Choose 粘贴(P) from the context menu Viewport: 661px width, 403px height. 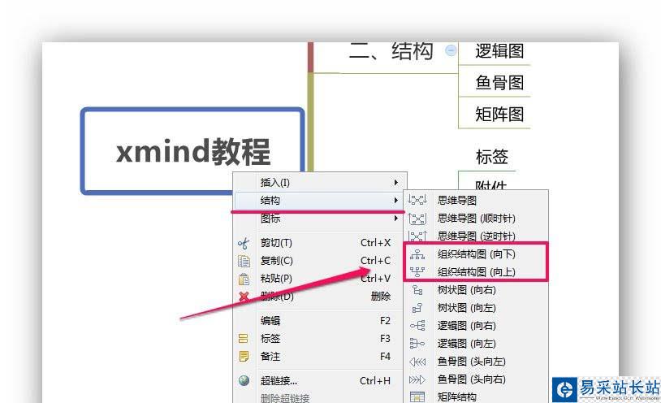pyautogui.click(x=319, y=279)
